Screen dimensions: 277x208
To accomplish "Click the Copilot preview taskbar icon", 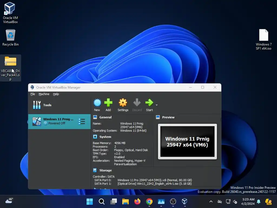I will pos(269,201).
